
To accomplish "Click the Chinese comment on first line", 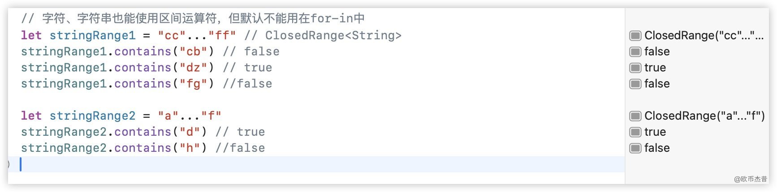I will click(x=193, y=19).
